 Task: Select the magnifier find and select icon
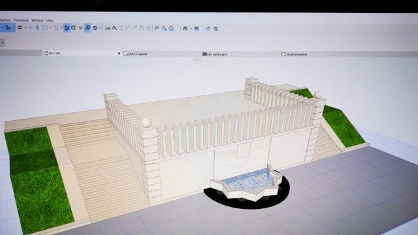tap(114, 28)
